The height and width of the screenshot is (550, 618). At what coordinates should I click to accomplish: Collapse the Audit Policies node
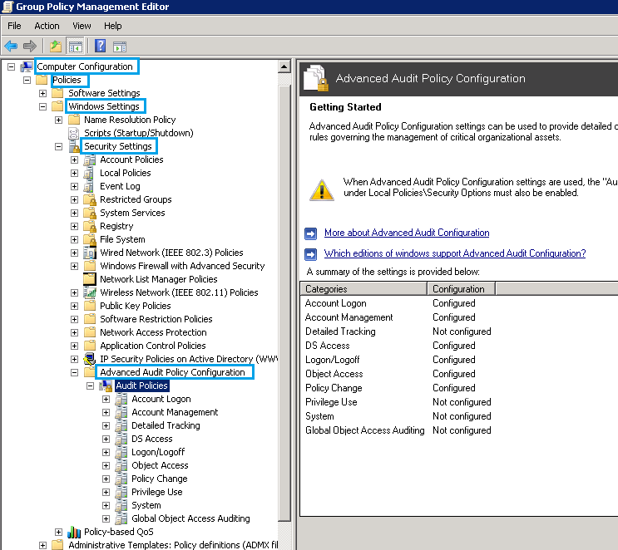[x=91, y=385]
